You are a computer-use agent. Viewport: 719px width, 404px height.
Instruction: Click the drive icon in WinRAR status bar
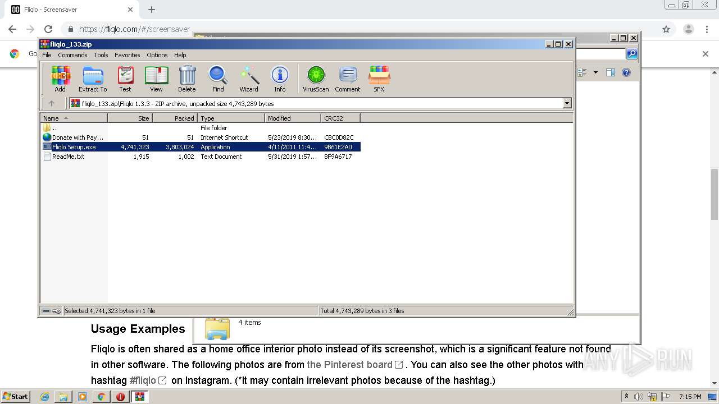(46, 311)
